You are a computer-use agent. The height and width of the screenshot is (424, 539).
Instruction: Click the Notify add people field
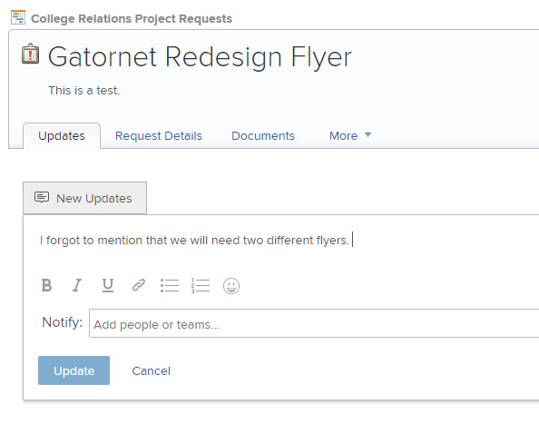(x=314, y=323)
